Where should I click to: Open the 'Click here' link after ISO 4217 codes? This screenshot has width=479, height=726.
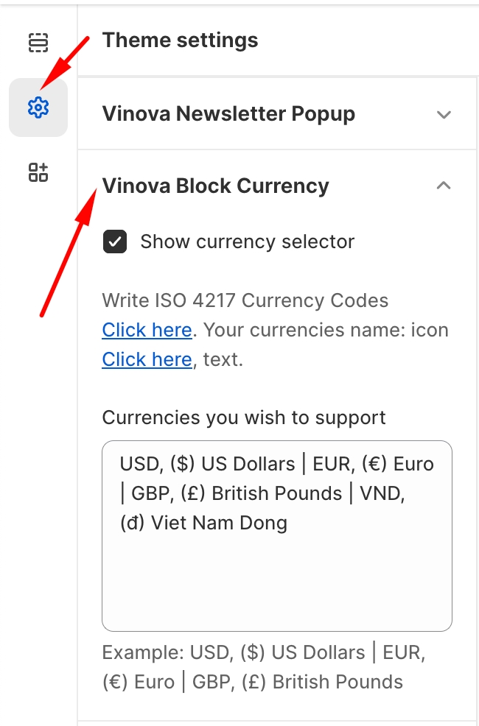click(x=147, y=330)
